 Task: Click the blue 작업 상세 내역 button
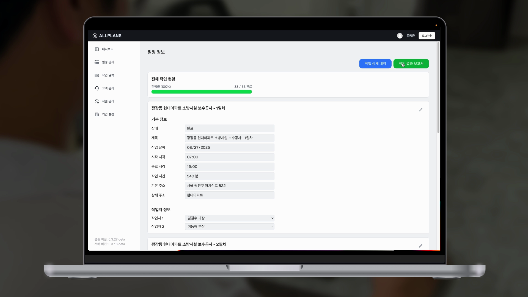click(x=375, y=64)
